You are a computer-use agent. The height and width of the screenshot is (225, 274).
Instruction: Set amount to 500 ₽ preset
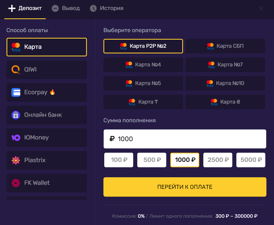[x=152, y=160]
